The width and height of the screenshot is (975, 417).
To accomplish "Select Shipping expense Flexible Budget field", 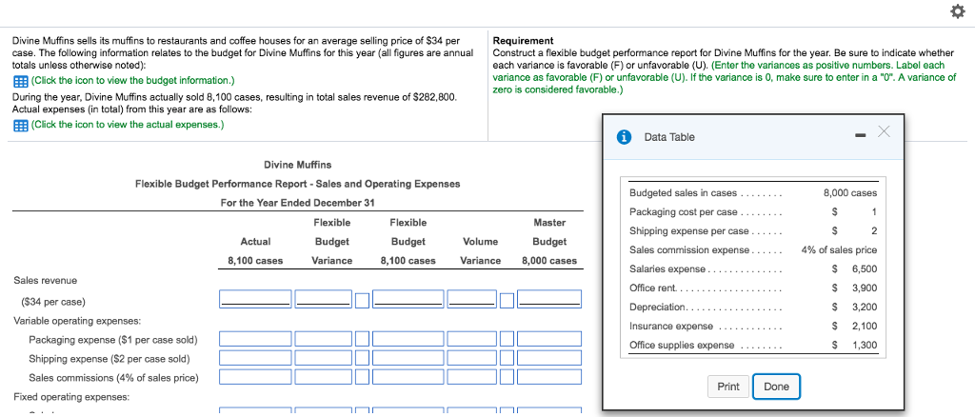I will pyautogui.click(x=408, y=358).
